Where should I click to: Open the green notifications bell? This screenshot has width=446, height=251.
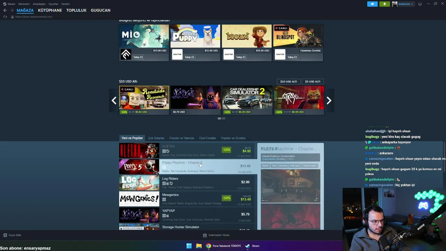tap(385, 4)
